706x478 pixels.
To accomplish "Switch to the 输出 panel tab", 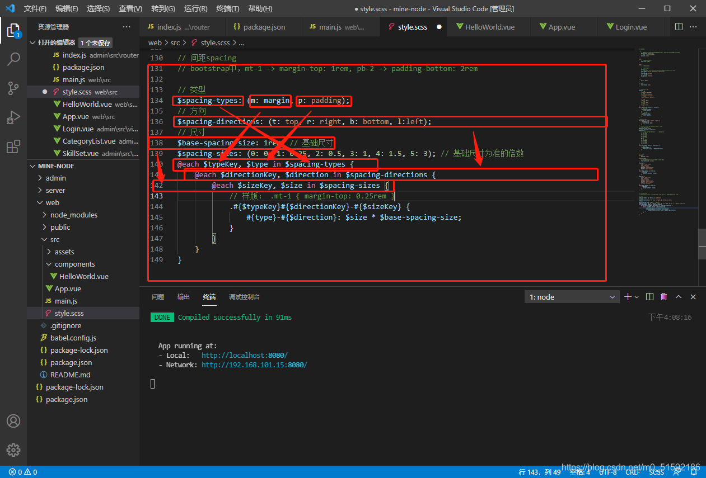I will coord(184,297).
